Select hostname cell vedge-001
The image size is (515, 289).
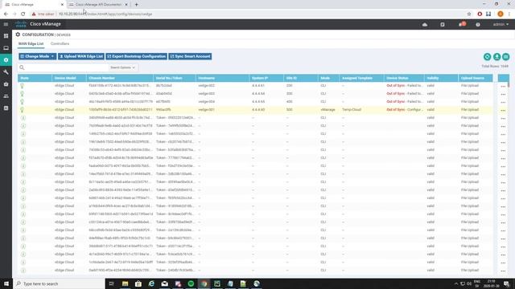(206, 110)
